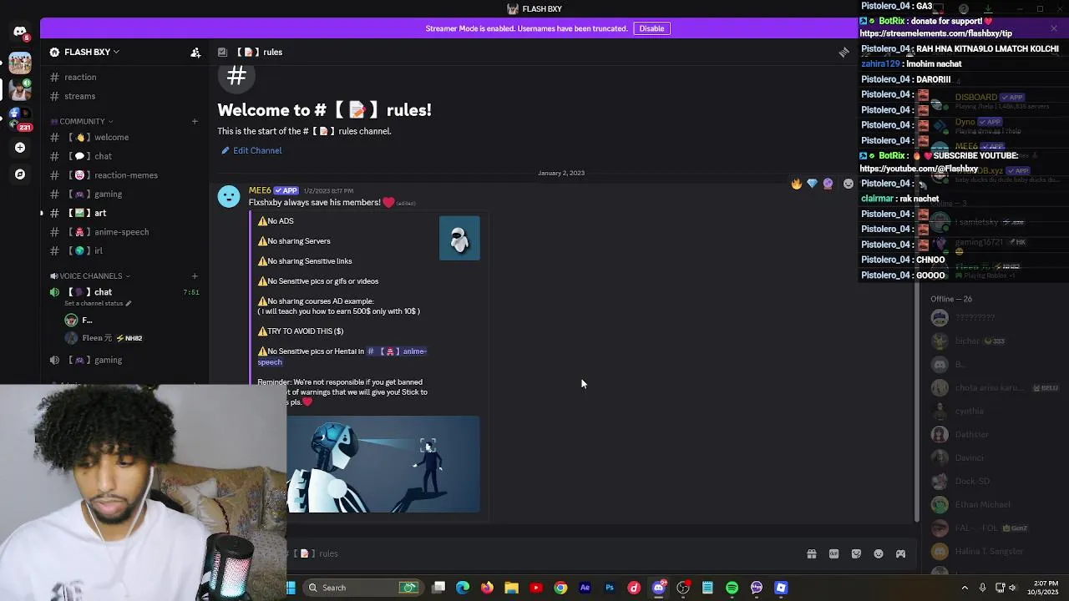Open gaming text channel
Screen dimensions: 1069x601
click(x=124, y=194)
